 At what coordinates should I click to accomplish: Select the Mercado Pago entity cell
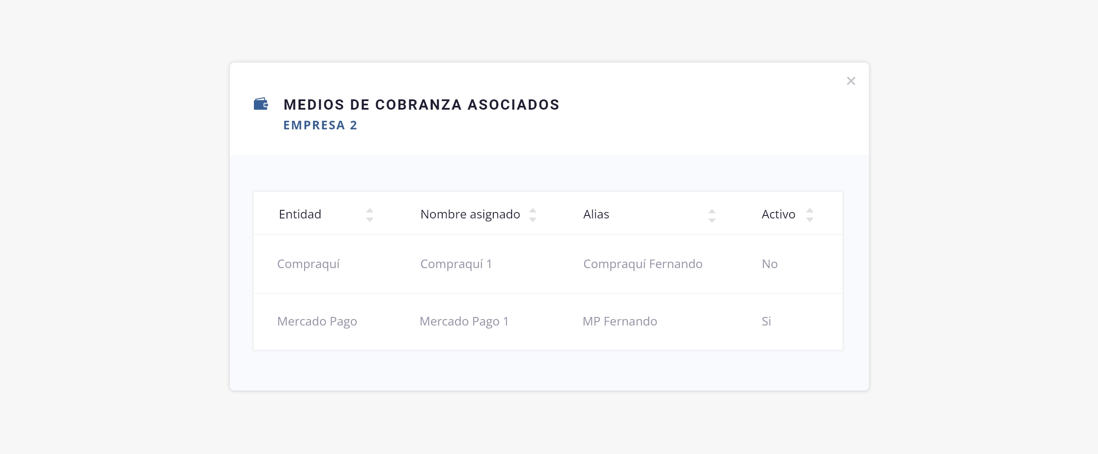317,321
